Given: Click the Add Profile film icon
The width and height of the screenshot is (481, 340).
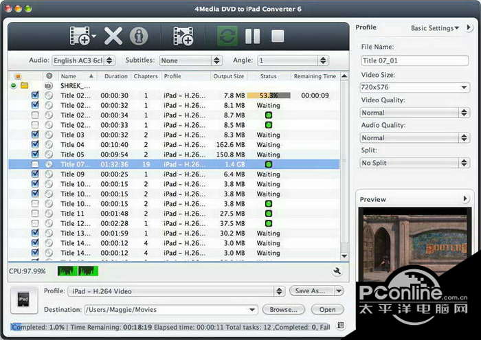Looking at the screenshot, I should [183, 36].
